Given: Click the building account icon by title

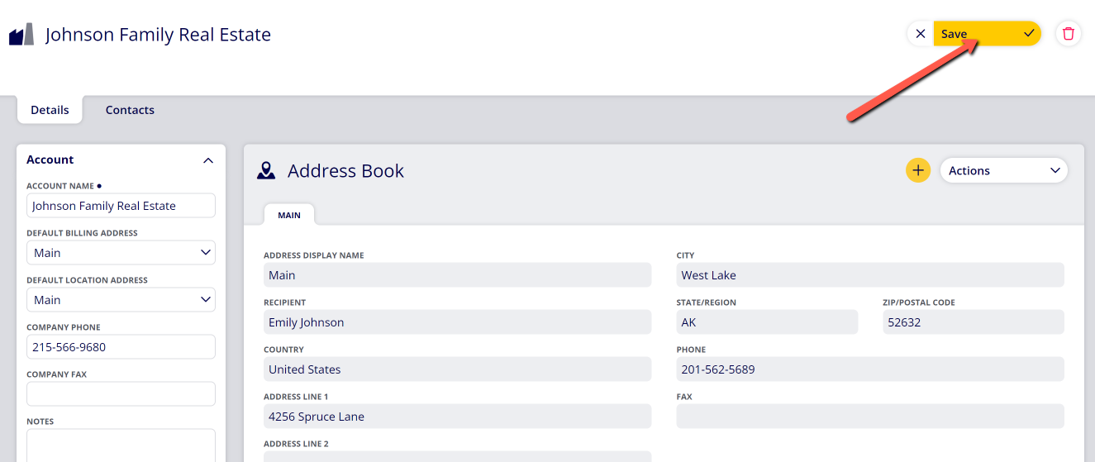Looking at the screenshot, I should (21, 35).
